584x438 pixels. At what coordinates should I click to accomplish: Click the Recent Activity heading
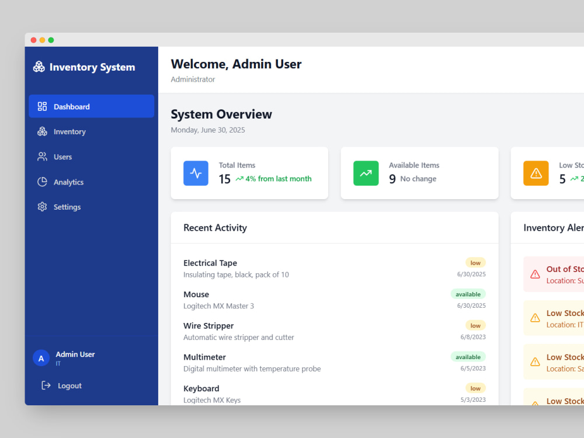(215, 228)
